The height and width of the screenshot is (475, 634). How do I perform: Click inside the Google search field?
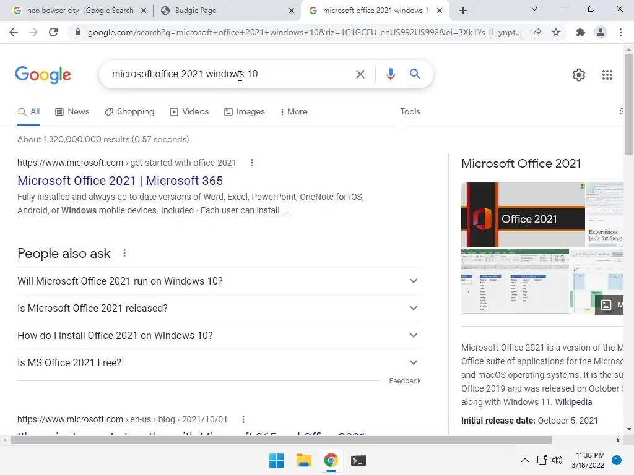tap(230, 74)
